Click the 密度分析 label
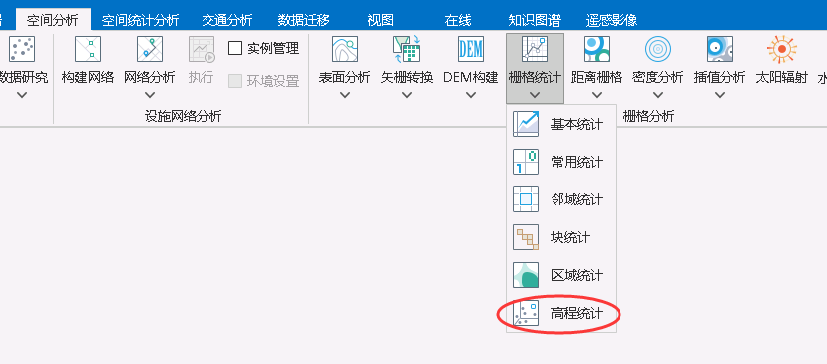The width and height of the screenshot is (827, 364). 657,77
